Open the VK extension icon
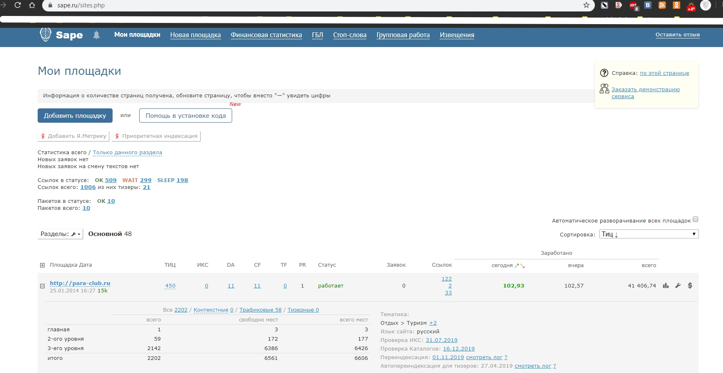 click(648, 5)
